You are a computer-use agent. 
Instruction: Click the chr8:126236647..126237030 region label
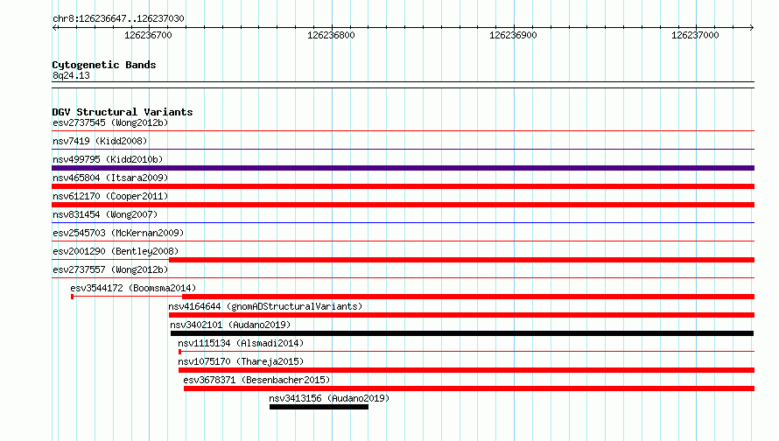click(x=118, y=18)
